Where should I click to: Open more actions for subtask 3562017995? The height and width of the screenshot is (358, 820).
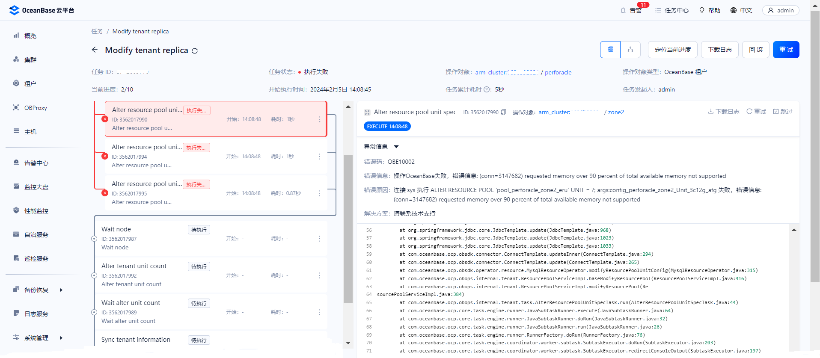coord(319,193)
